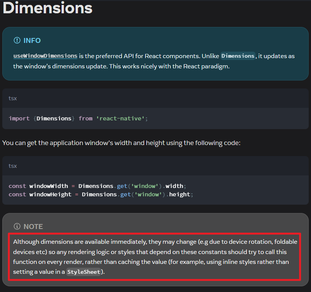Click the tsx label above import code
The height and width of the screenshot is (292, 311).
pos(13,98)
